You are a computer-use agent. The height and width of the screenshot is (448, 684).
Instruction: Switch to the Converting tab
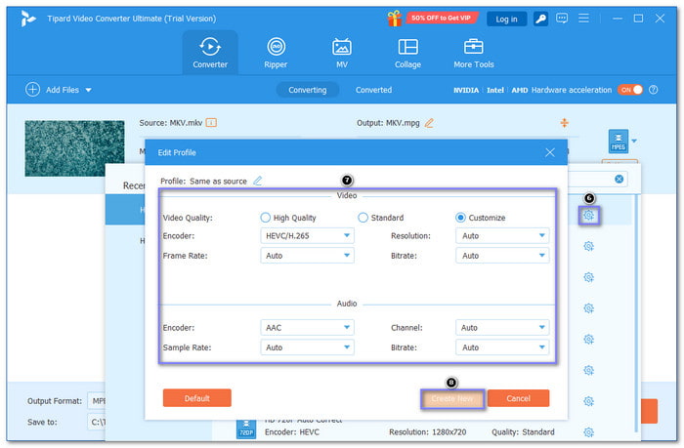[307, 90]
